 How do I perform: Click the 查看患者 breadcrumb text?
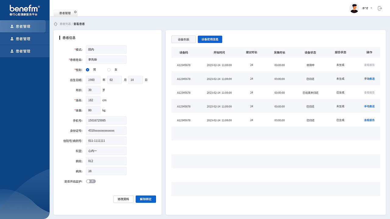79,24
